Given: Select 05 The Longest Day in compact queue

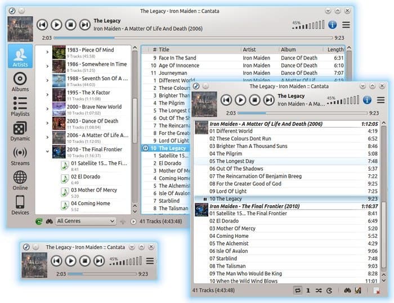Looking at the screenshot, I should click(x=286, y=161).
